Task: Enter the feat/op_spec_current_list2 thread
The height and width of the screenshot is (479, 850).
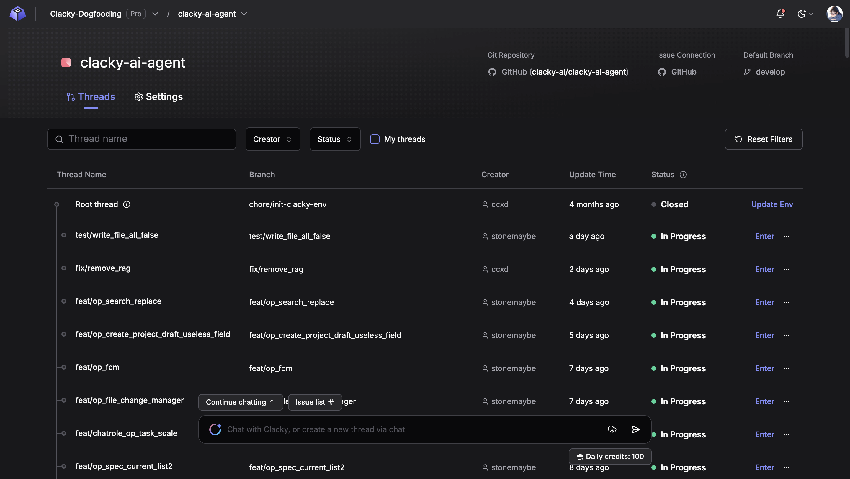Action: pos(764,467)
